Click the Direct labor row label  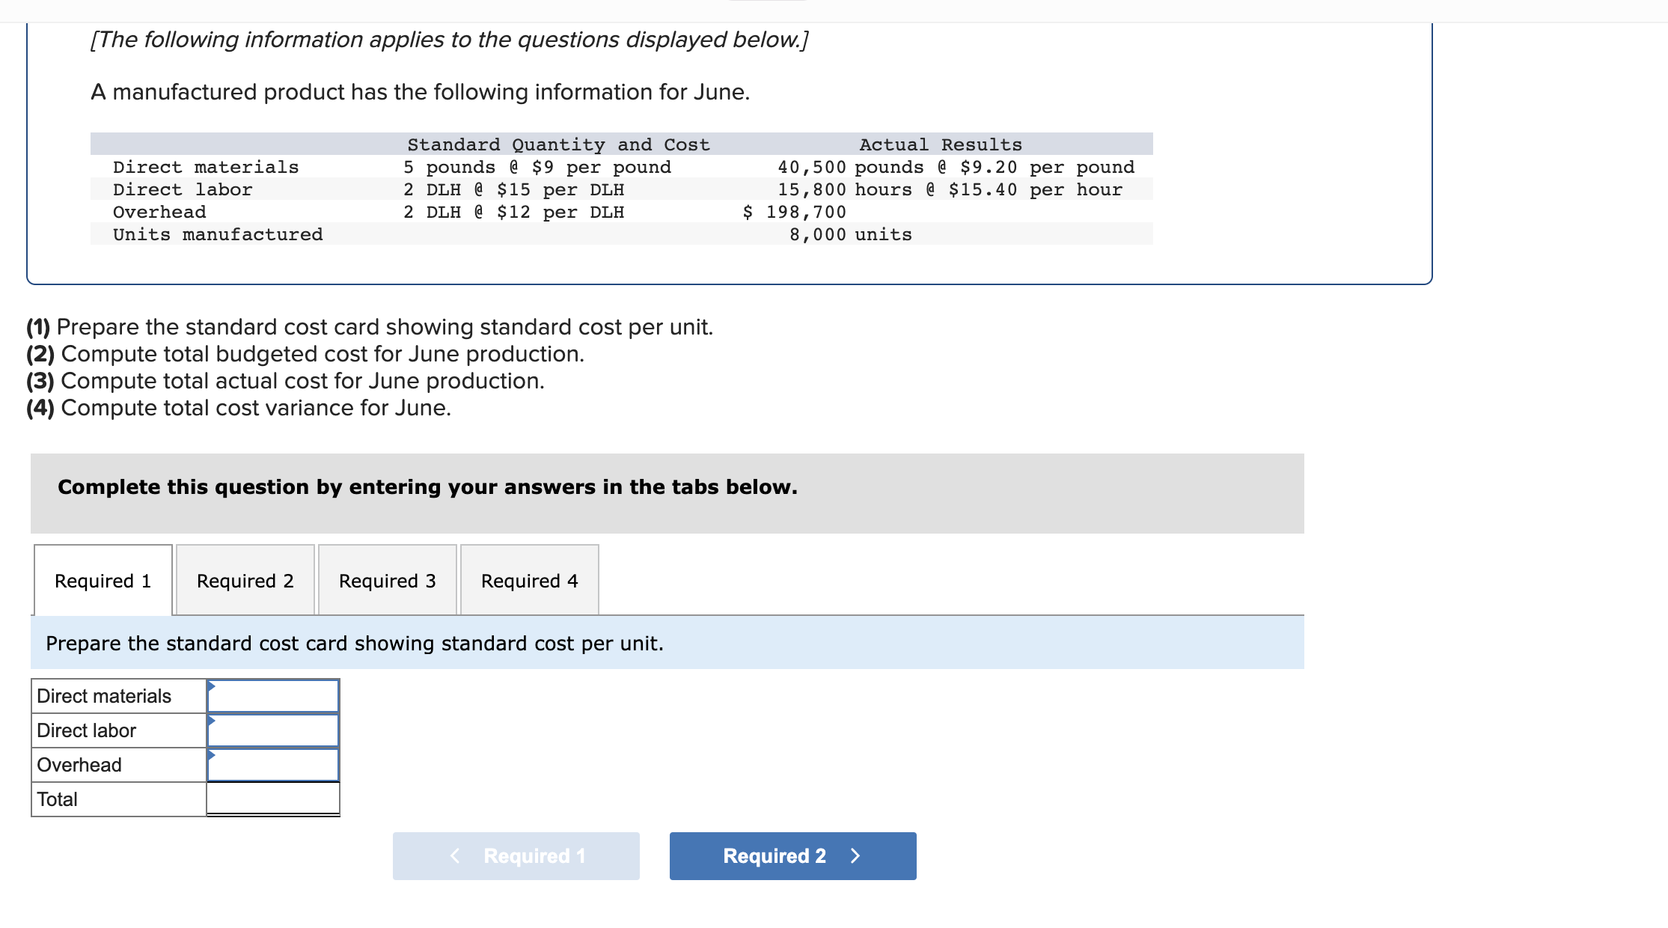pos(86,730)
